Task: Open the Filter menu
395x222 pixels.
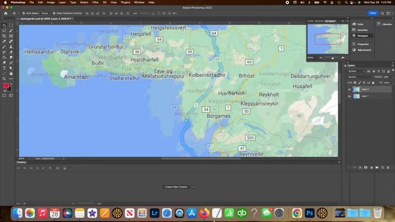Action: (x=96, y=2)
